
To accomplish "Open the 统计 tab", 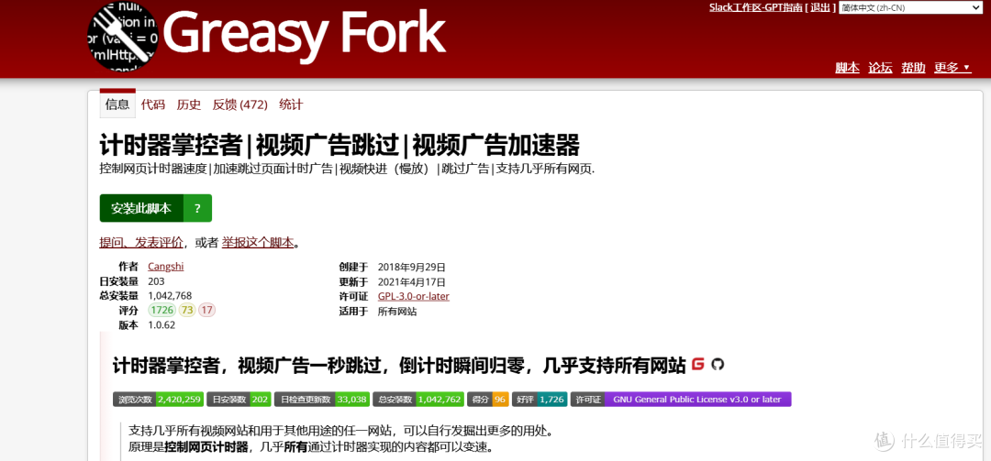I will click(292, 104).
